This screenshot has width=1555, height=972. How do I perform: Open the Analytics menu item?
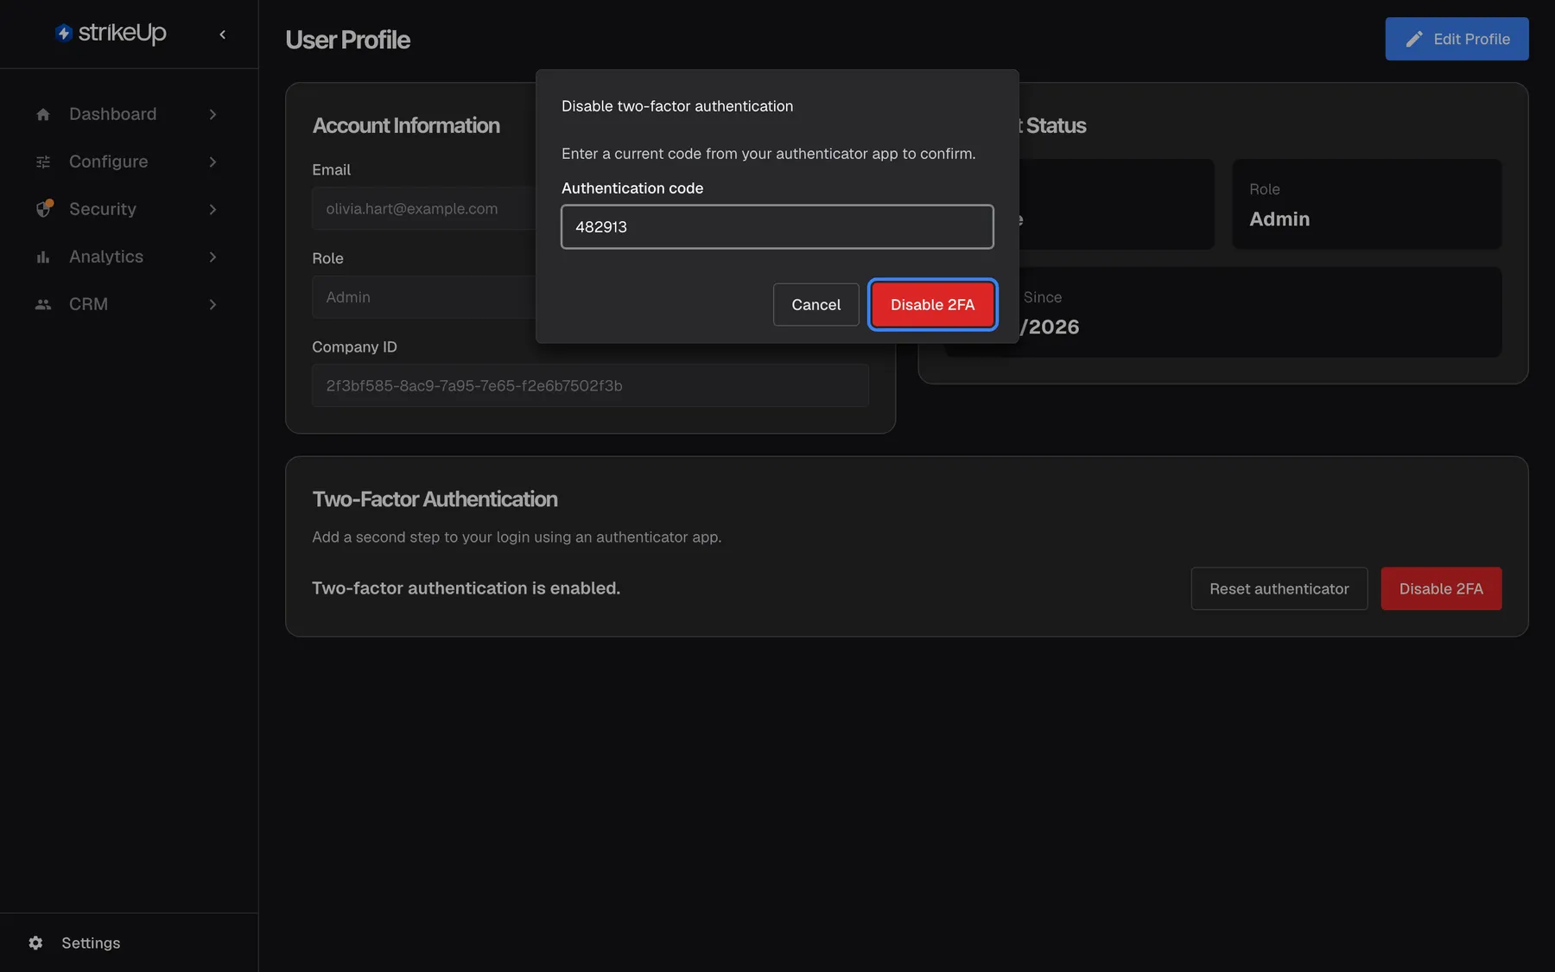pyautogui.click(x=127, y=257)
